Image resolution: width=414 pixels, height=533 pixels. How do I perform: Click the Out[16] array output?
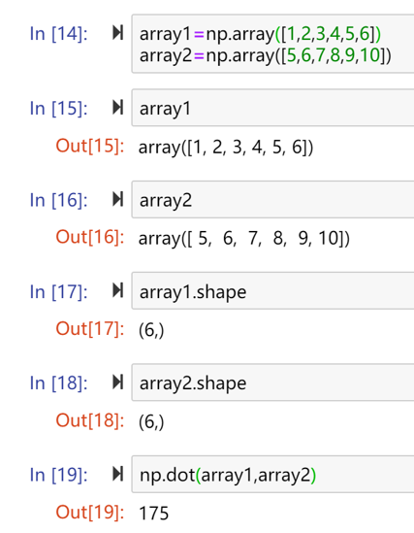(x=244, y=239)
